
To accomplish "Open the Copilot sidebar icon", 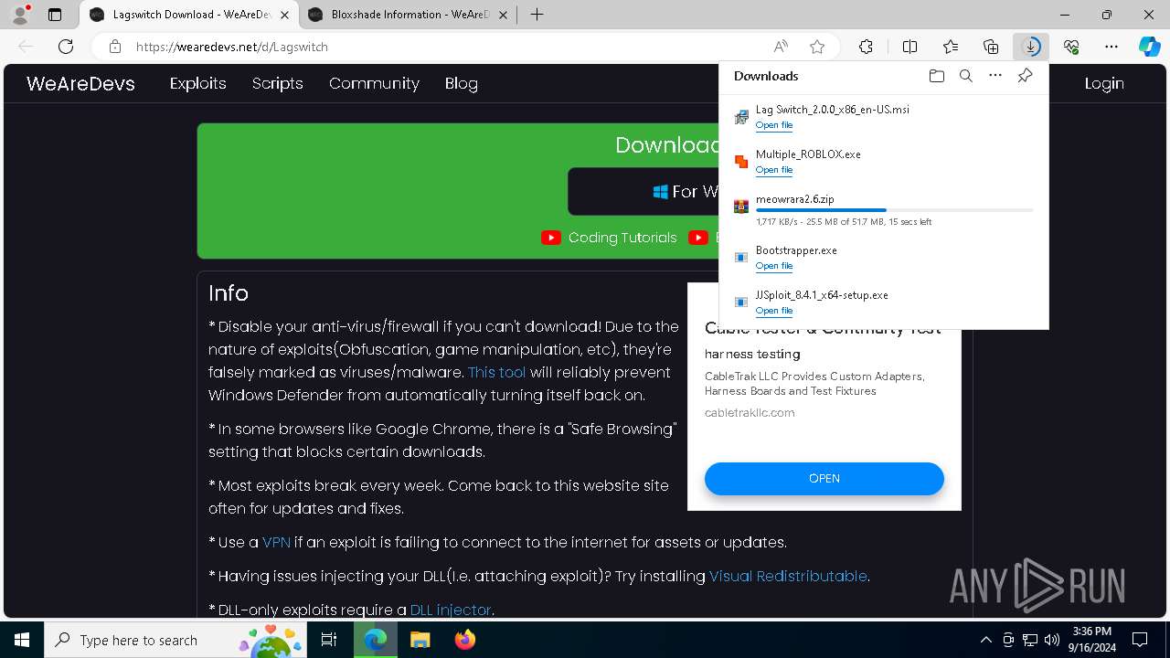I will point(1150,47).
